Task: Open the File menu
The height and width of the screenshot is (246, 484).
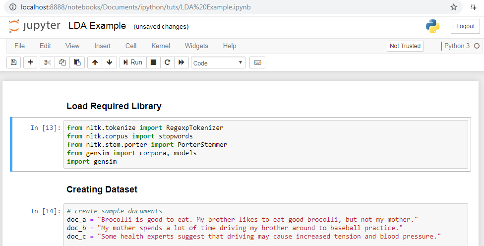Action: tap(19, 46)
